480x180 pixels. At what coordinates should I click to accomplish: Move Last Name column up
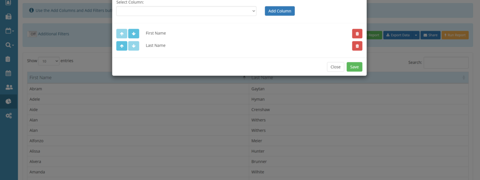tap(122, 46)
